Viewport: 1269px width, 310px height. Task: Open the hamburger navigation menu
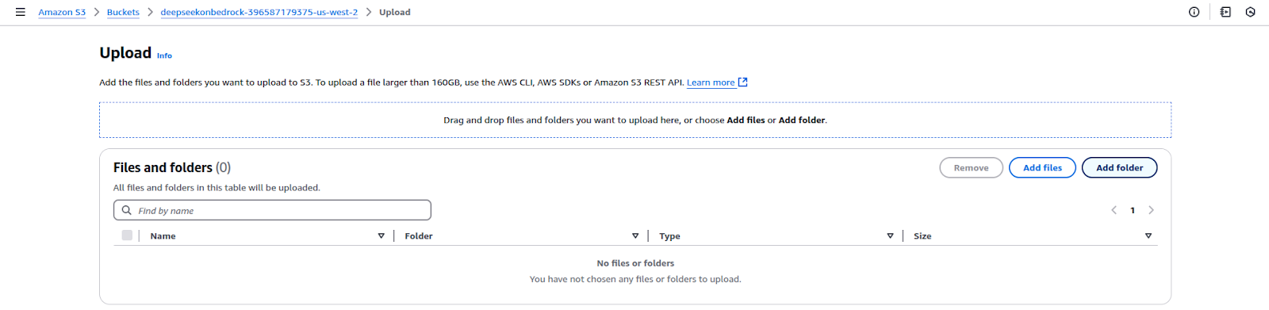[x=20, y=12]
